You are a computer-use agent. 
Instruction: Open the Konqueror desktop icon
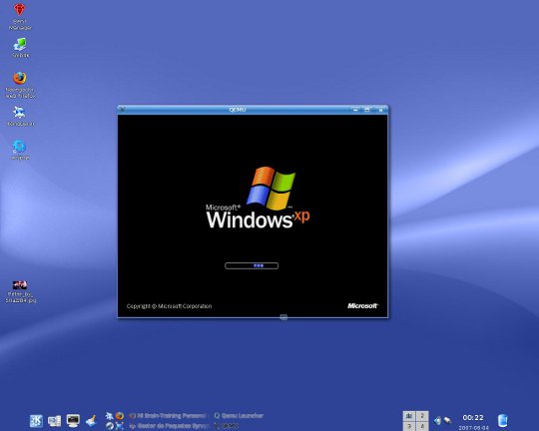[x=19, y=112]
